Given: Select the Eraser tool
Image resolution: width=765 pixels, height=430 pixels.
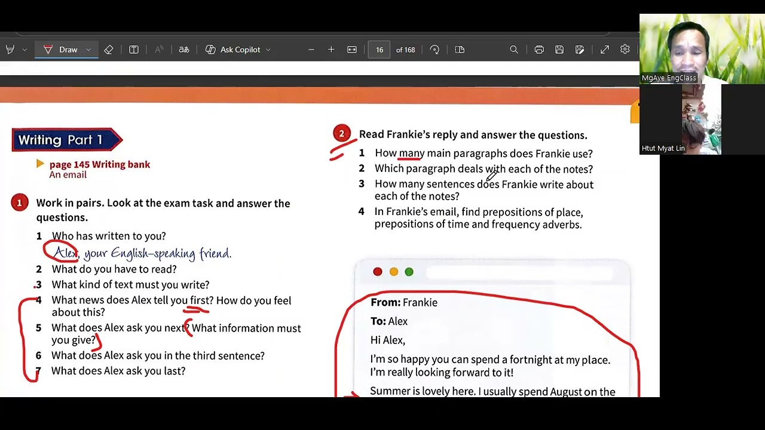Looking at the screenshot, I should [x=109, y=50].
